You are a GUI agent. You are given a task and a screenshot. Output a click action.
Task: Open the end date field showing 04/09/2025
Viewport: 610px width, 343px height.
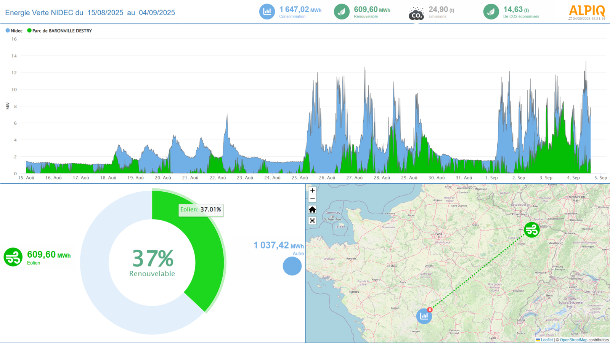pos(157,13)
